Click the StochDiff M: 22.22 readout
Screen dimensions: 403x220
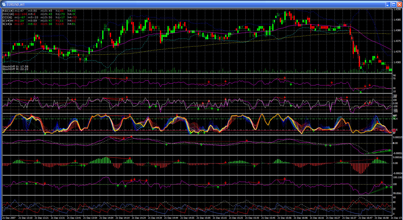15,69
